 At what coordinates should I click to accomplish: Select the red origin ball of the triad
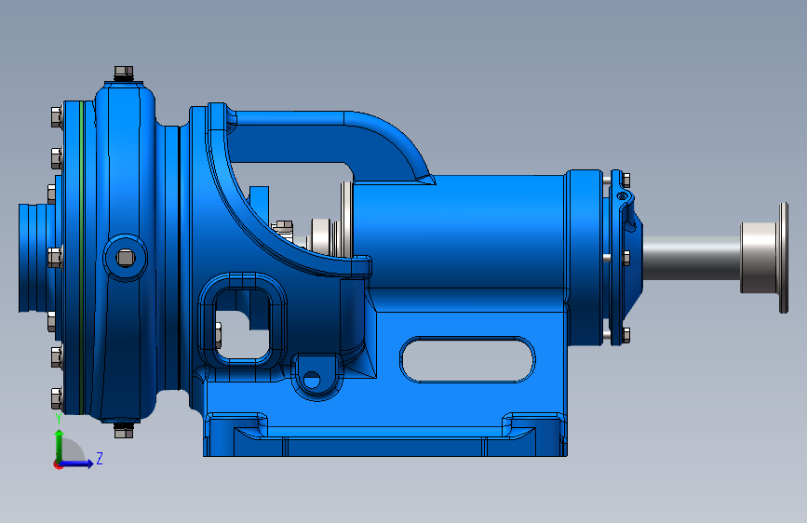[57, 464]
